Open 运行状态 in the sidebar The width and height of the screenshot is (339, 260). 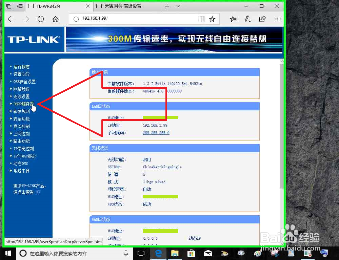[x=21, y=67]
